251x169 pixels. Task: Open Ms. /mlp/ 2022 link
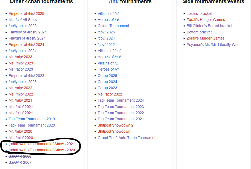click(21, 94)
